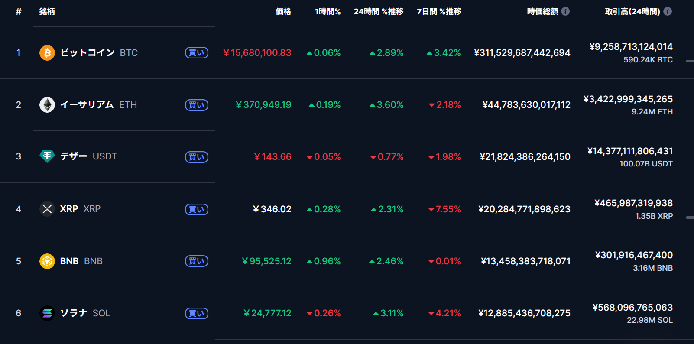Click Bitcoin market cap ¥311,529,687,442,694
694x344 pixels.
pyautogui.click(x=522, y=53)
